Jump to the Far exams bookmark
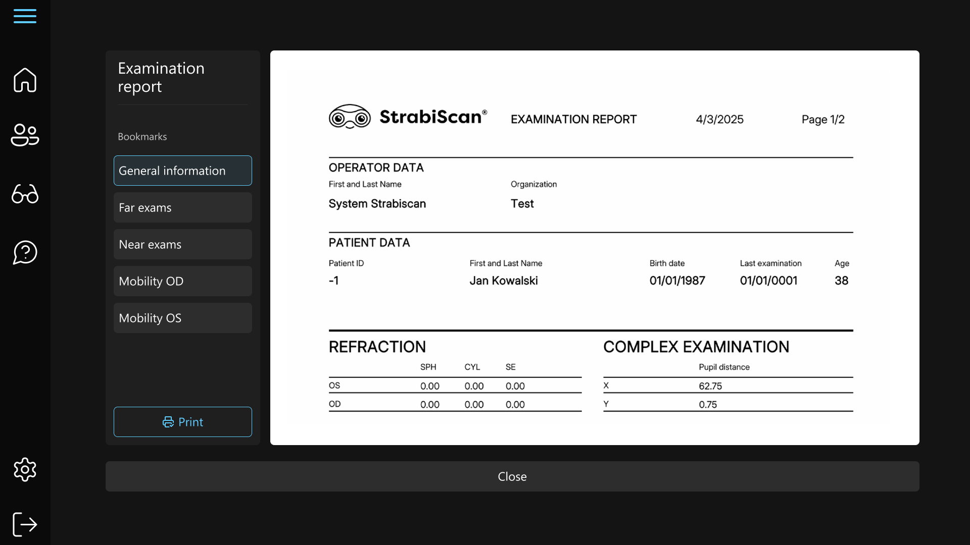Image resolution: width=970 pixels, height=545 pixels. coord(182,207)
